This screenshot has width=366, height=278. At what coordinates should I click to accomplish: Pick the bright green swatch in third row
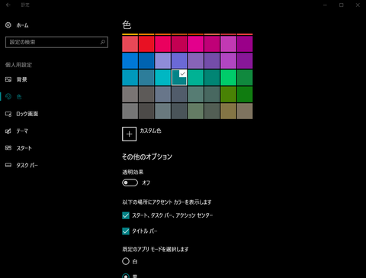pos(228,77)
